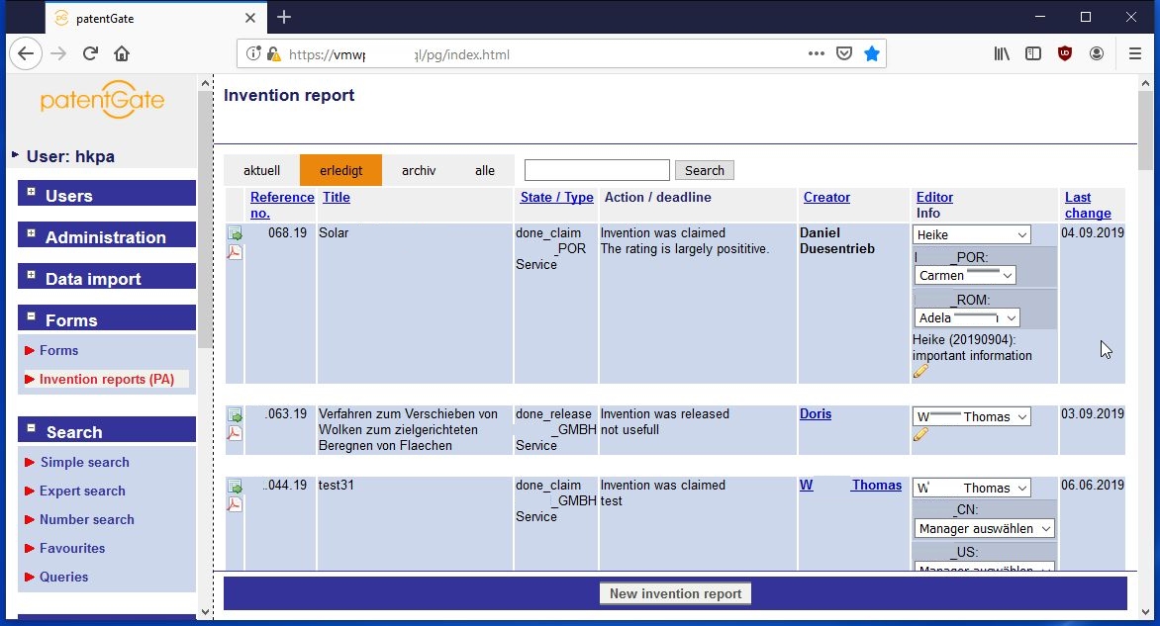Open the Firefox hamburger menu

[x=1135, y=54]
